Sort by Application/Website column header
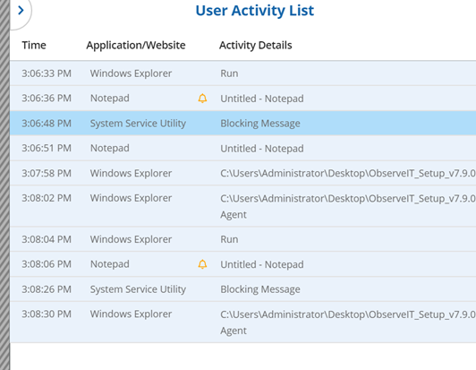Image resolution: width=476 pixels, height=370 pixels. (136, 46)
